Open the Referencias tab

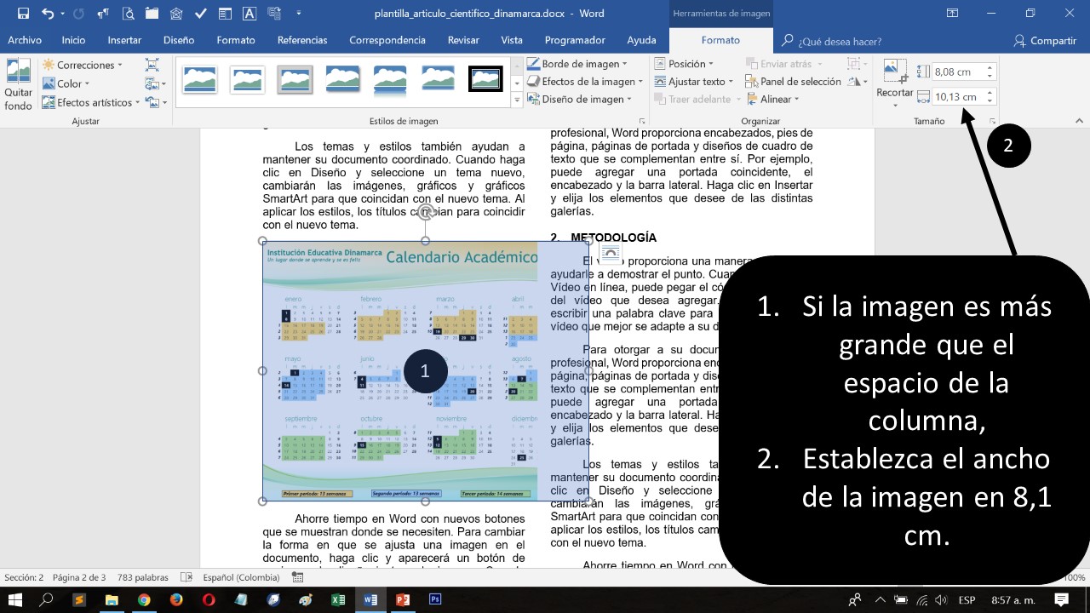(x=302, y=40)
